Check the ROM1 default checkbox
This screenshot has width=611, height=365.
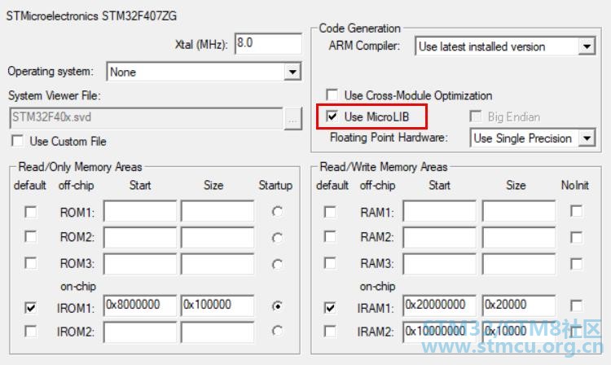point(31,213)
